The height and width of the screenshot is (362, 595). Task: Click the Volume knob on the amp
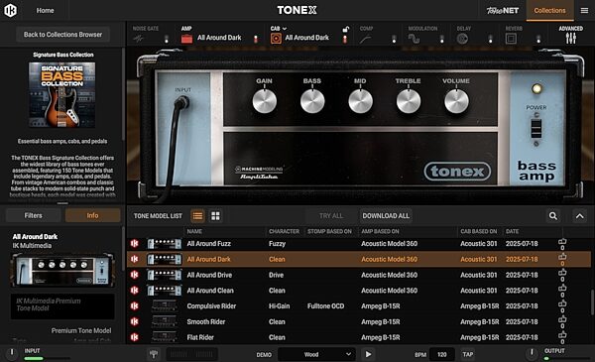coord(456,101)
